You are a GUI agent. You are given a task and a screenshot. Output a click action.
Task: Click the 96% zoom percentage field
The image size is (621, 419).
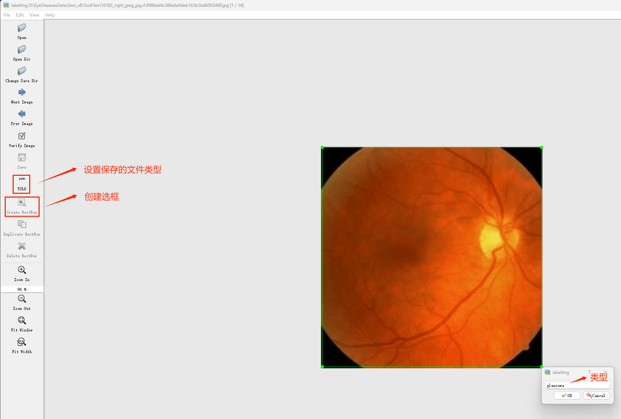point(22,289)
